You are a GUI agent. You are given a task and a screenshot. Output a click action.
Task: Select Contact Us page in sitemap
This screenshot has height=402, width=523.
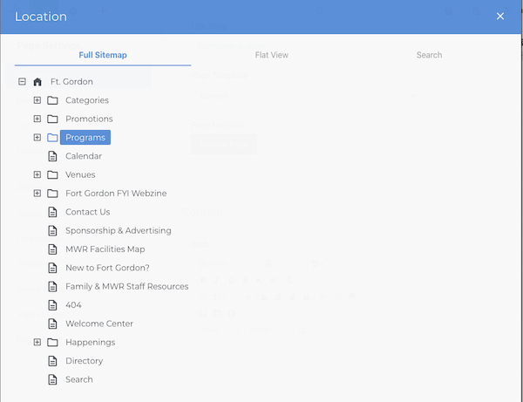[88, 212]
